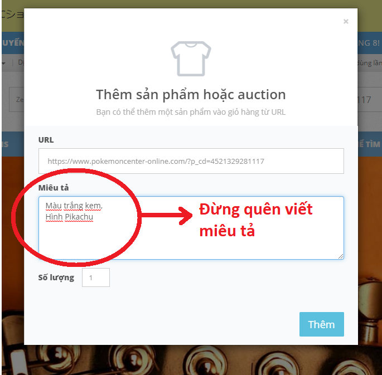Image resolution: width=382 pixels, height=375 pixels.
Task: Focus the URL input field
Action: pyautogui.click(x=191, y=161)
